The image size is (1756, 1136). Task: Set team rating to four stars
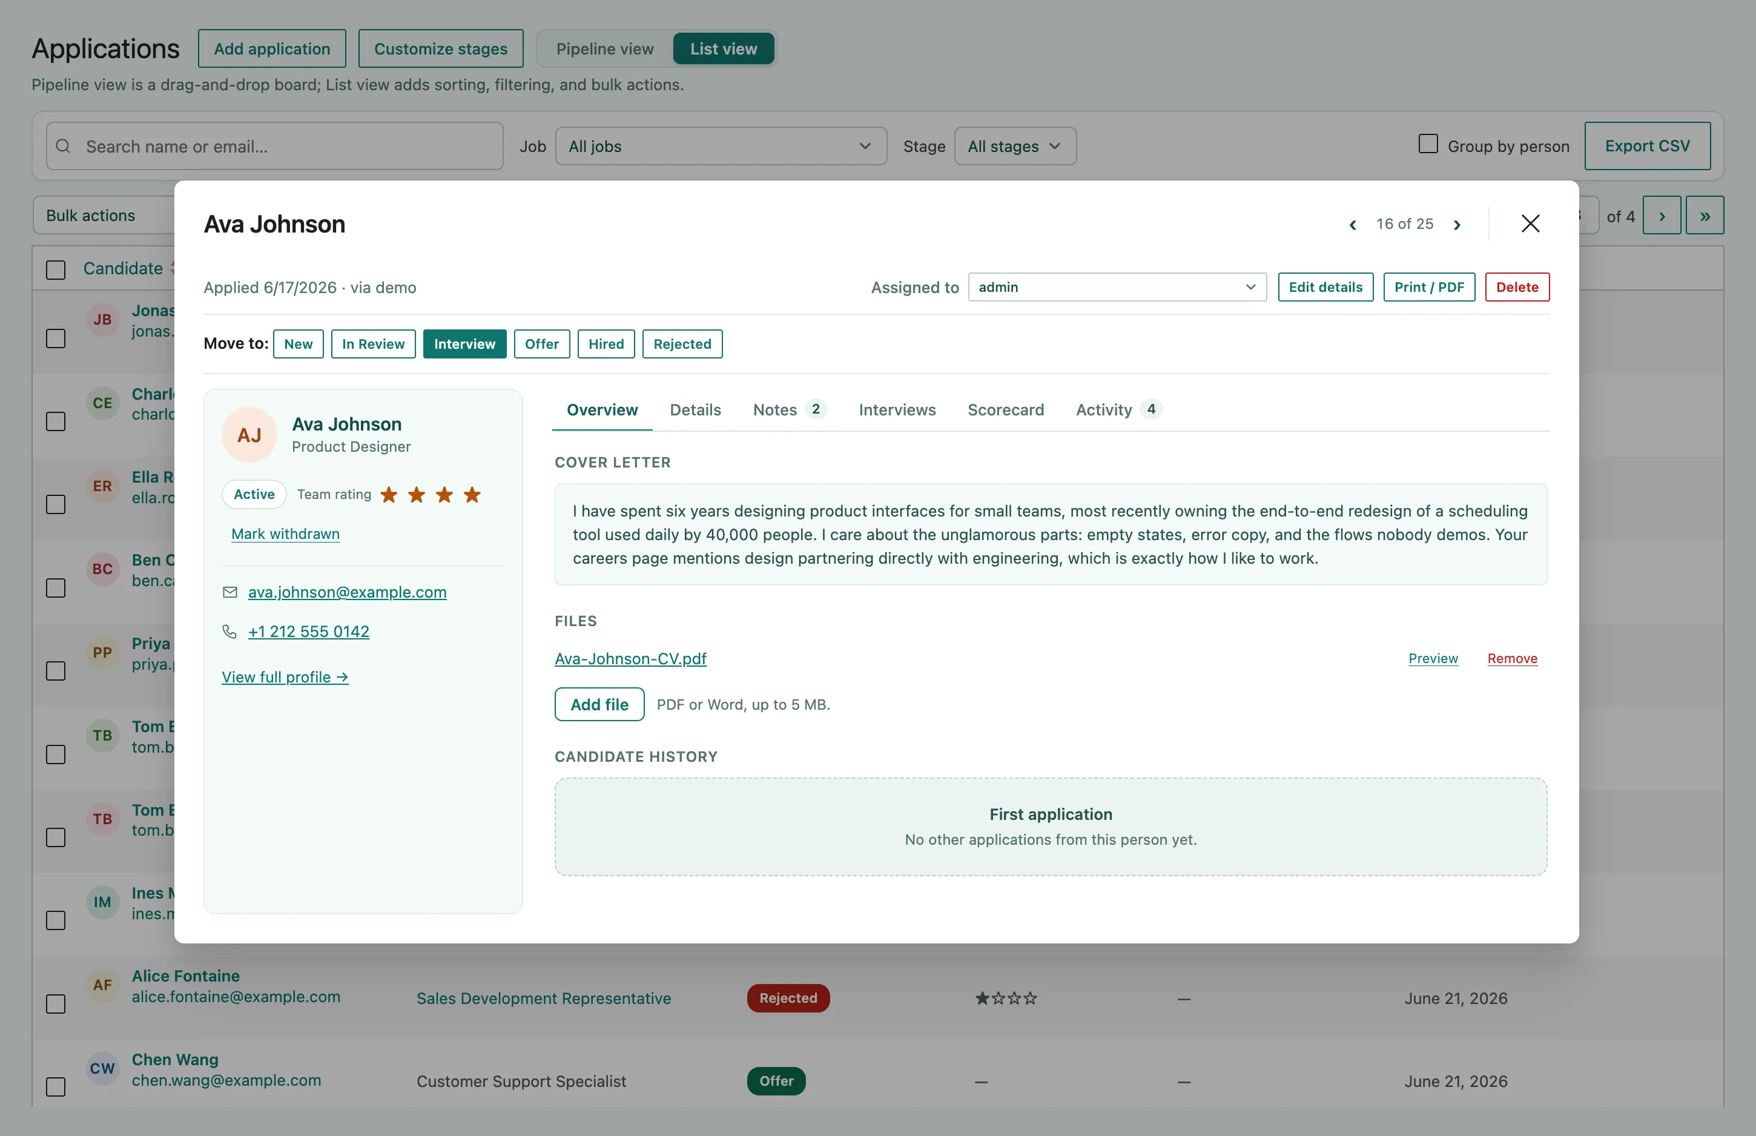click(x=472, y=494)
